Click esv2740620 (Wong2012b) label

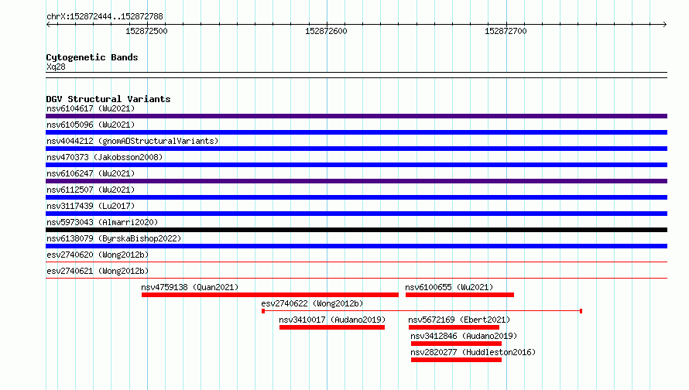98,255
